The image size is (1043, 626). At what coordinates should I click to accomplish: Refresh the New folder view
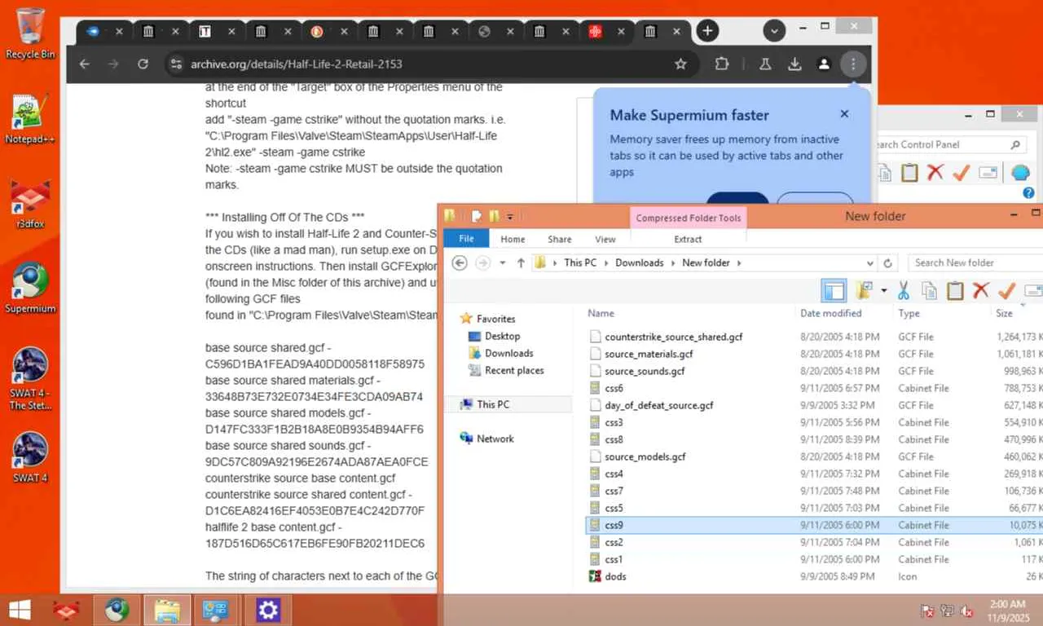coord(889,262)
